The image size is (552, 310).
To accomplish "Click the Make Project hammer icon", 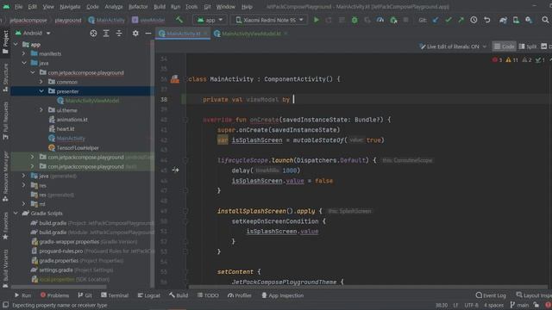I will (x=179, y=20).
